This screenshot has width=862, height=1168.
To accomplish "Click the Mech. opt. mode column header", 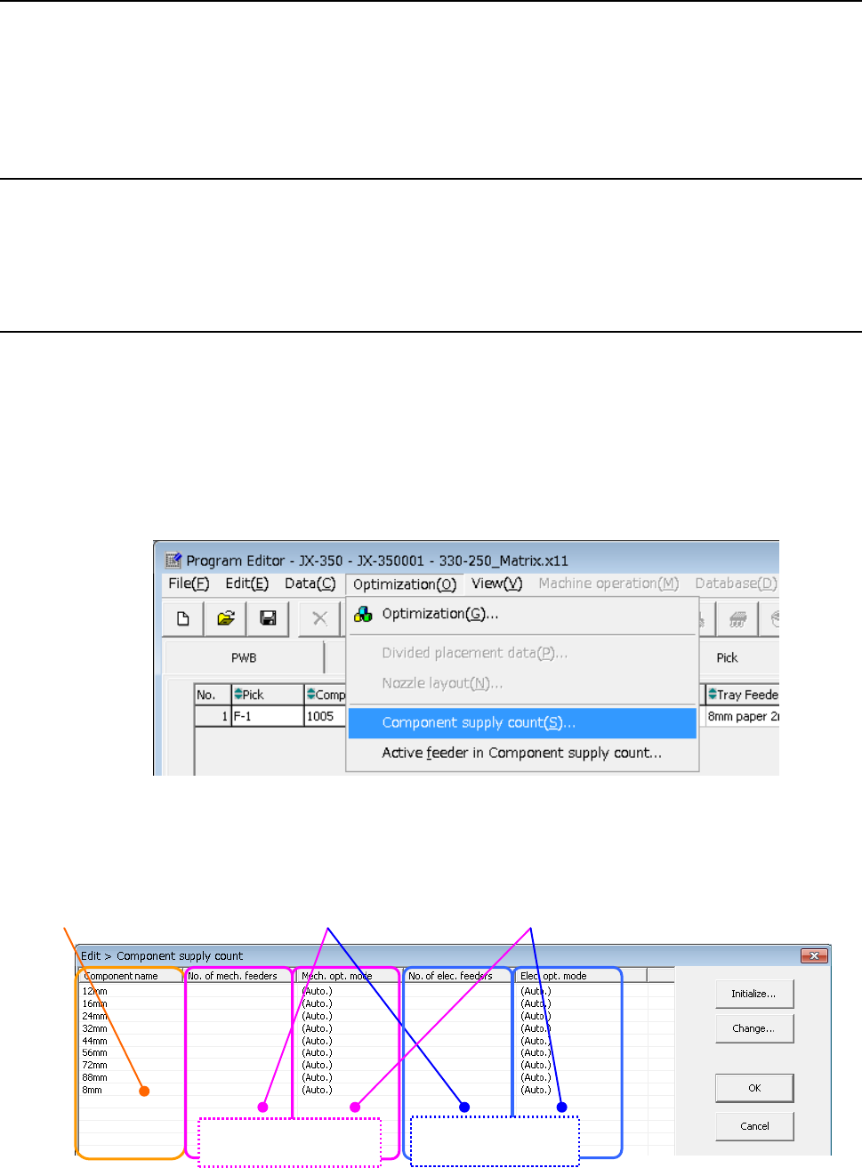I will [348, 976].
